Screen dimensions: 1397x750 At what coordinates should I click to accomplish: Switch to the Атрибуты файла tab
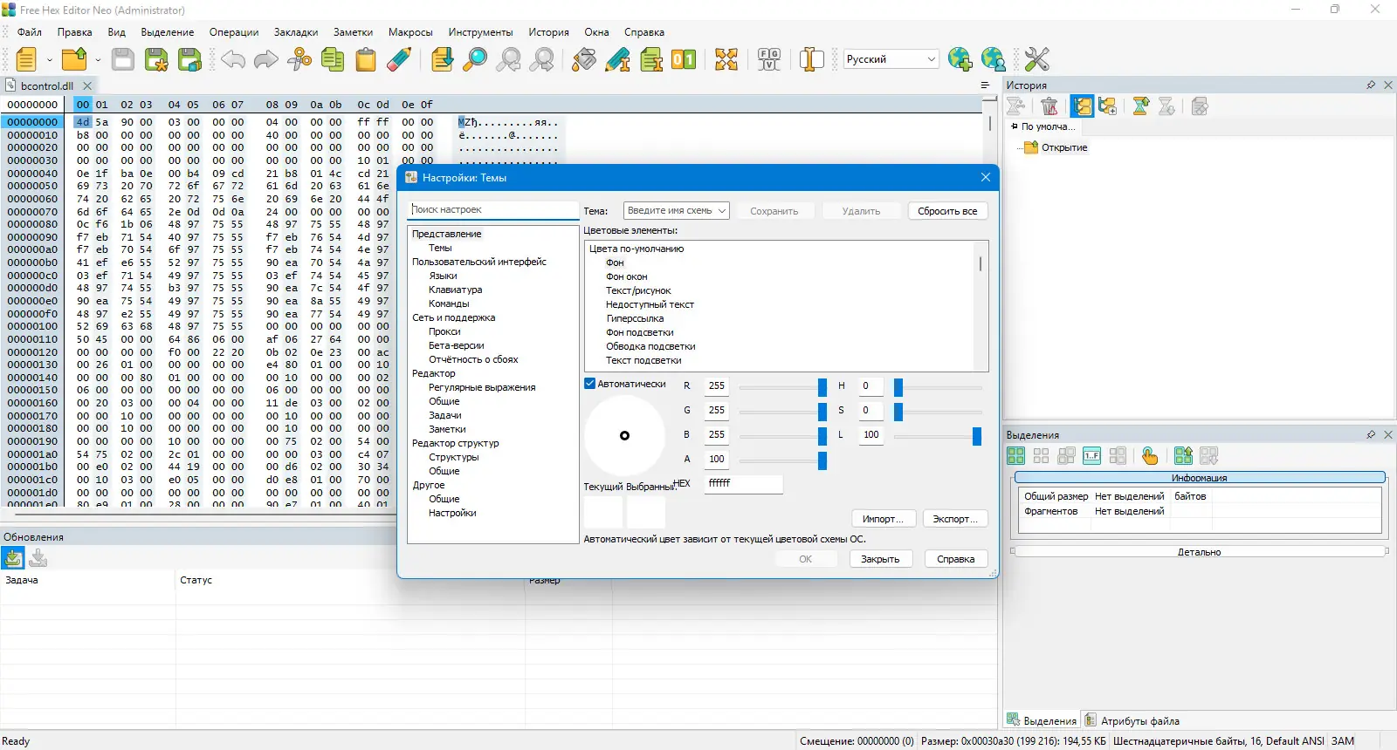[x=1132, y=721]
